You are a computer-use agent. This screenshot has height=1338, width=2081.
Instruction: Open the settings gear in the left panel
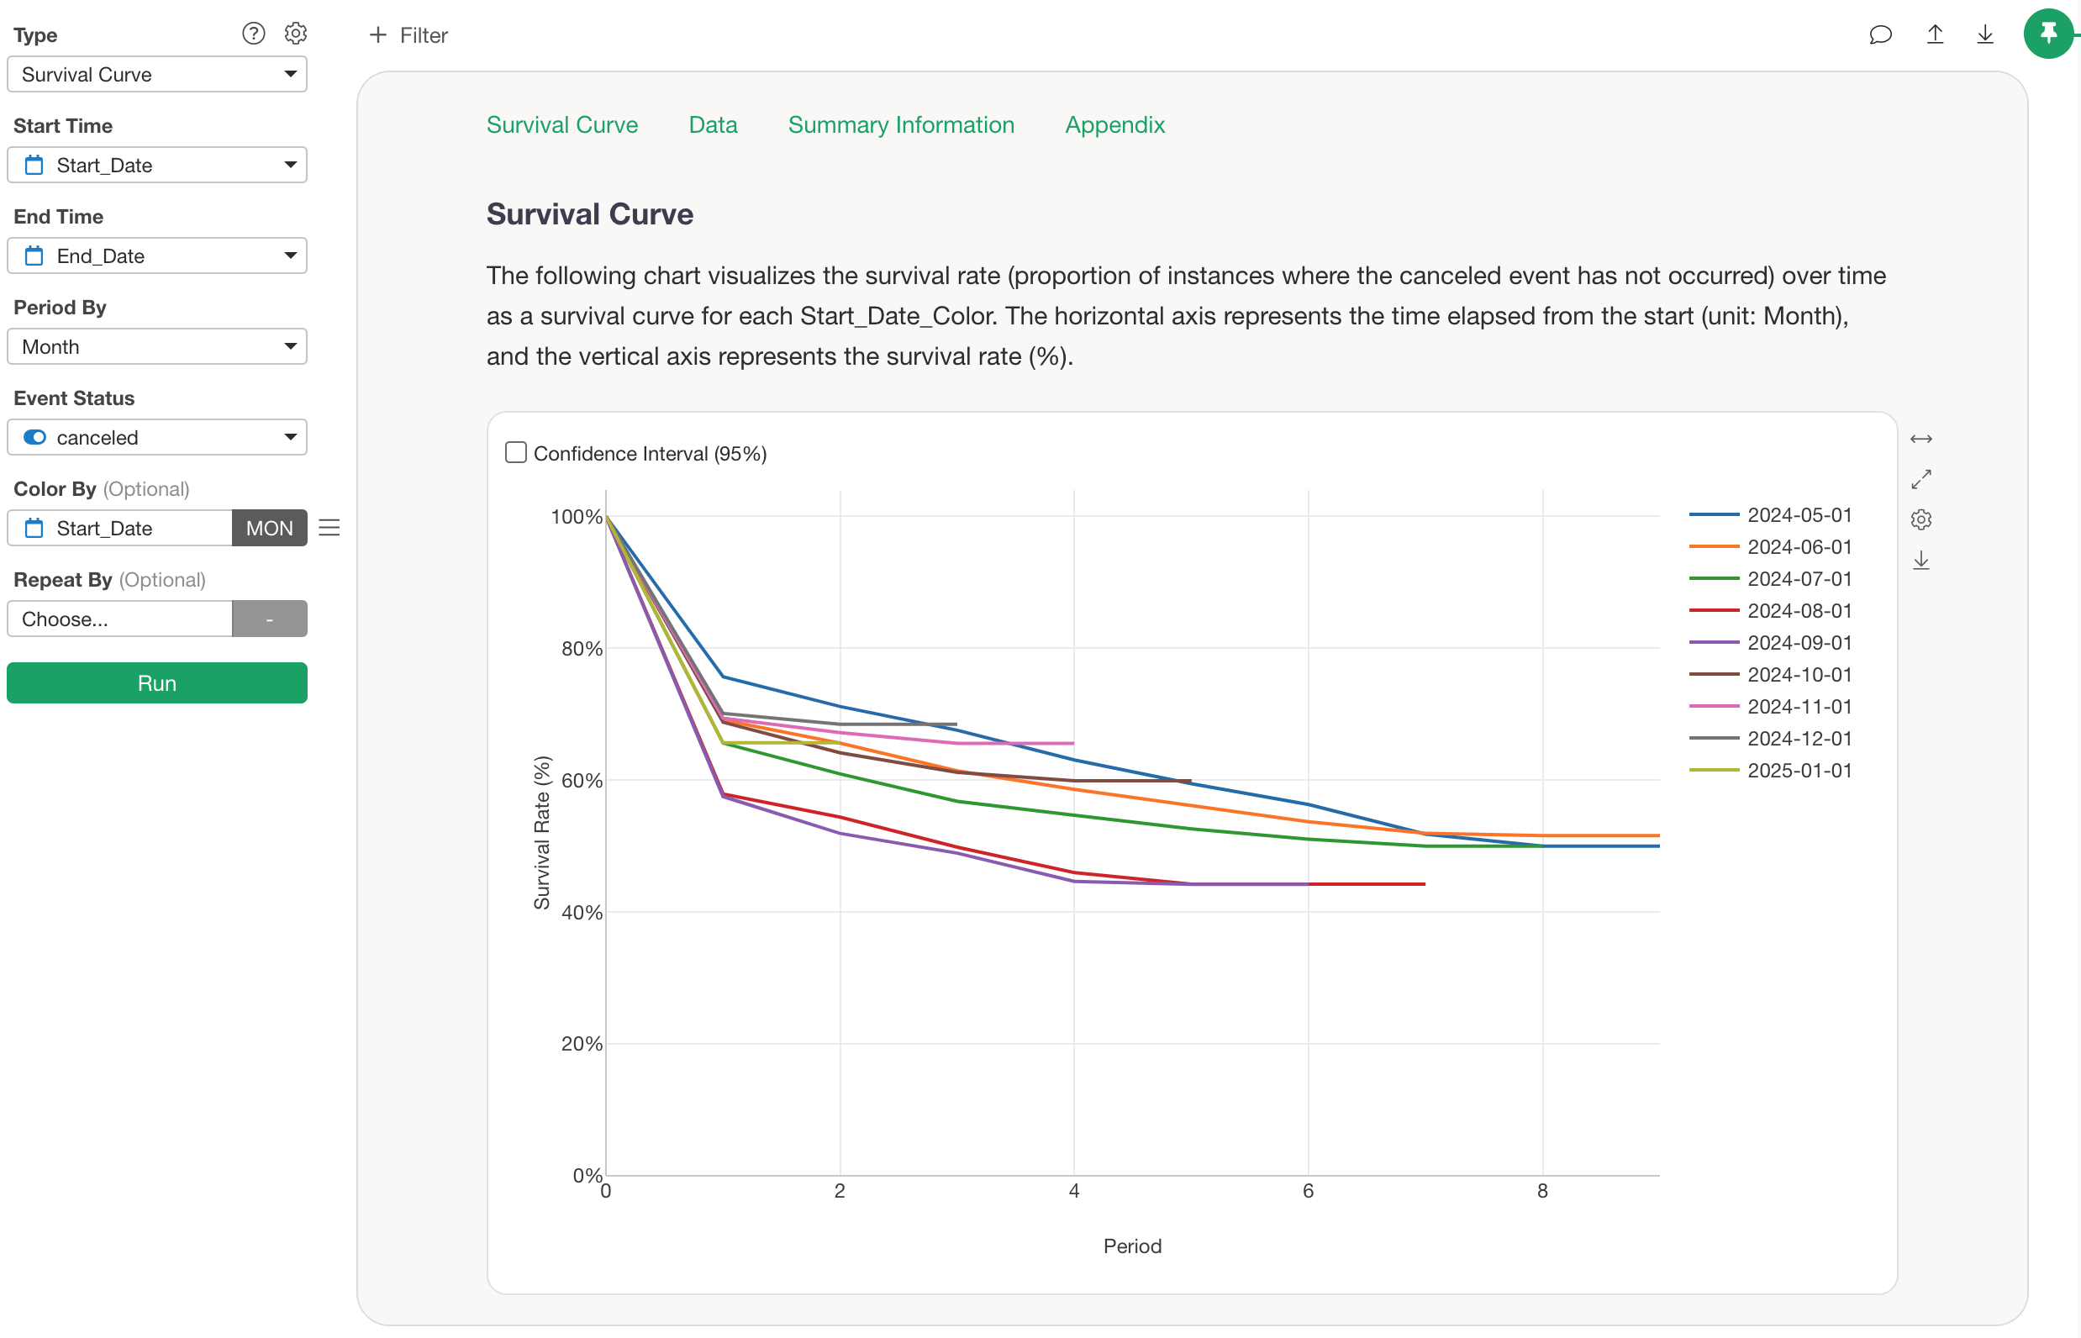click(x=295, y=33)
